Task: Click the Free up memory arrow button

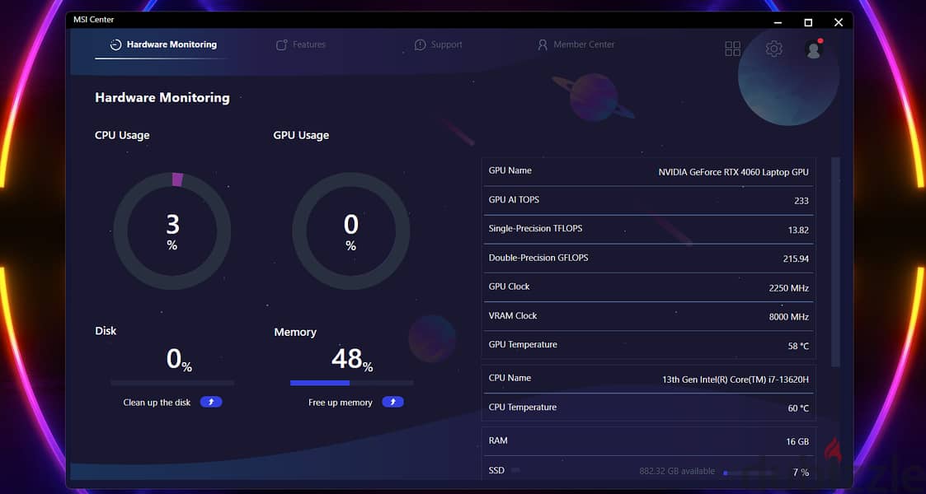Action: (x=392, y=402)
